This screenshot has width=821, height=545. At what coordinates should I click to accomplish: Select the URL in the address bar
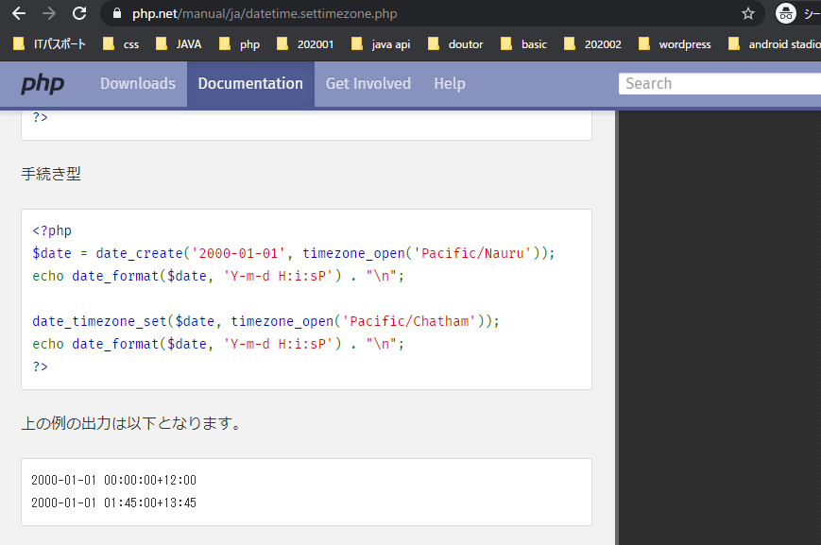(265, 13)
